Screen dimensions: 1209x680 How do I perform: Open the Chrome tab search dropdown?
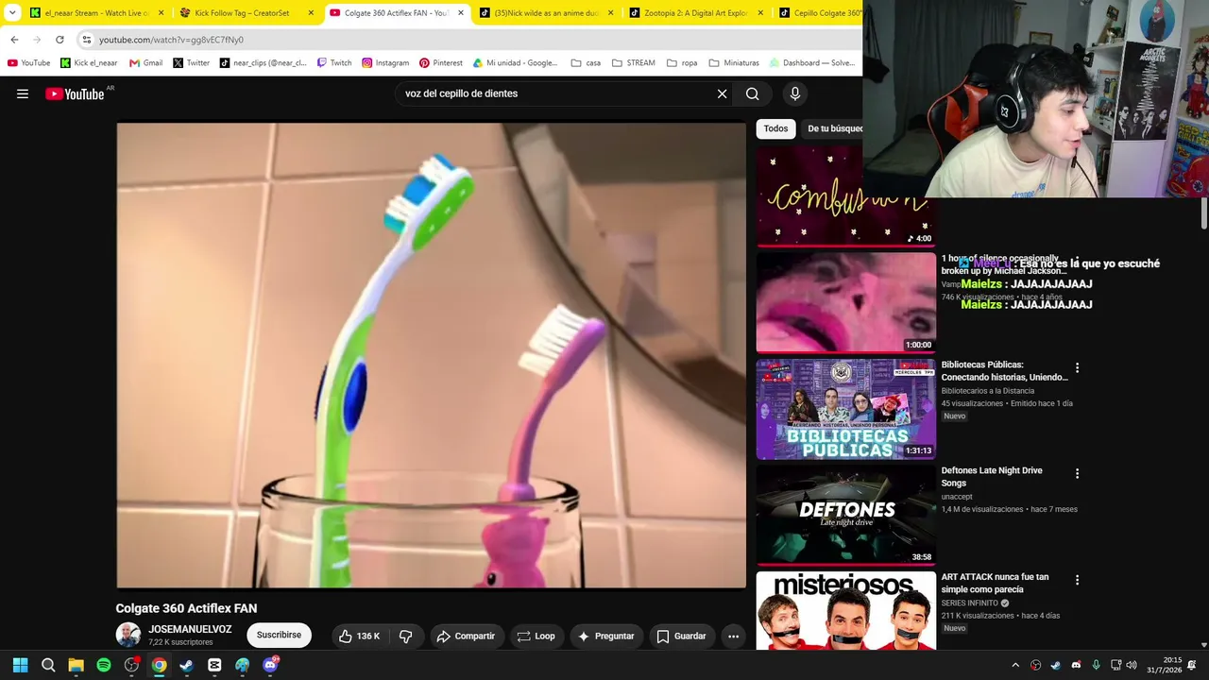coord(12,13)
